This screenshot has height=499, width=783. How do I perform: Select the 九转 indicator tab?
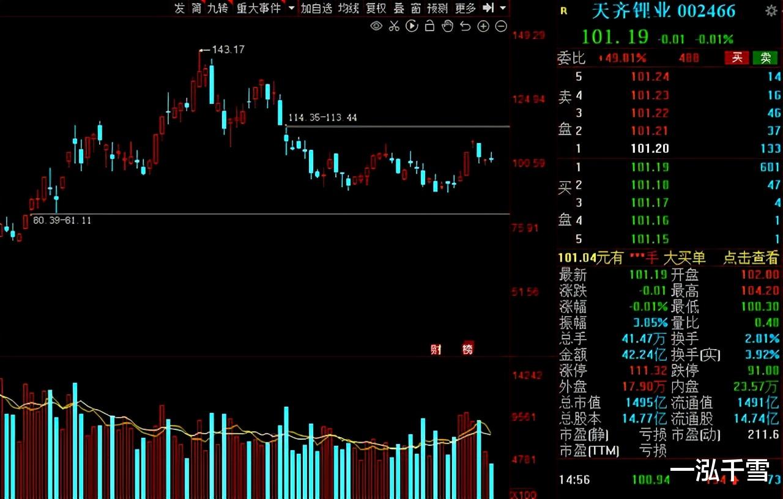pos(217,8)
